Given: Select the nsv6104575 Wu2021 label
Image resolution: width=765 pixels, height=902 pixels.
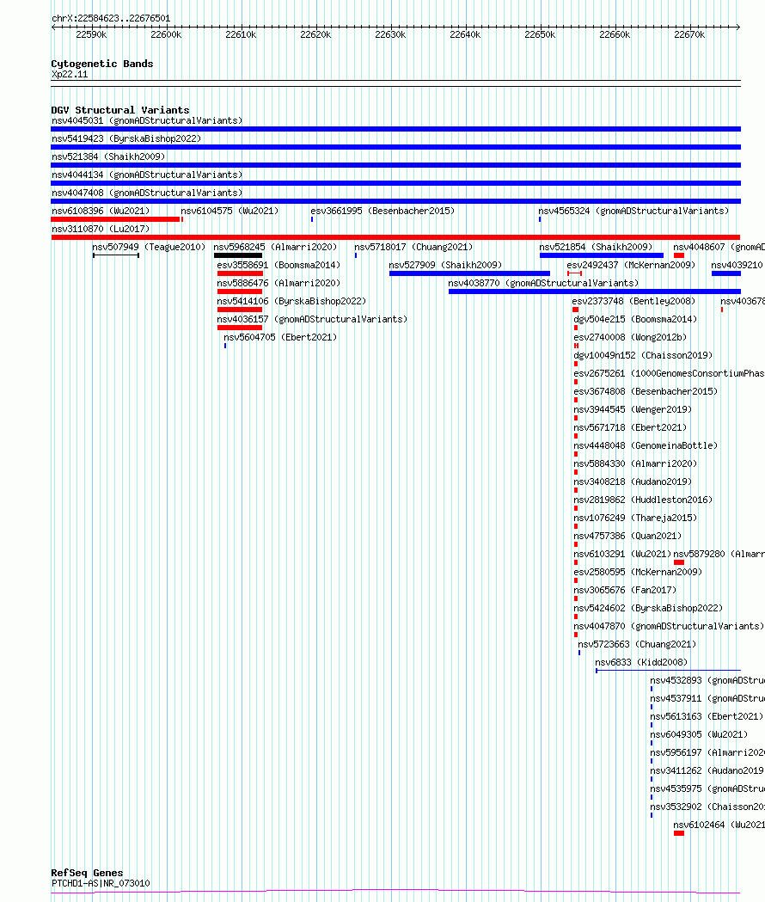Looking at the screenshot, I should 229,212.
